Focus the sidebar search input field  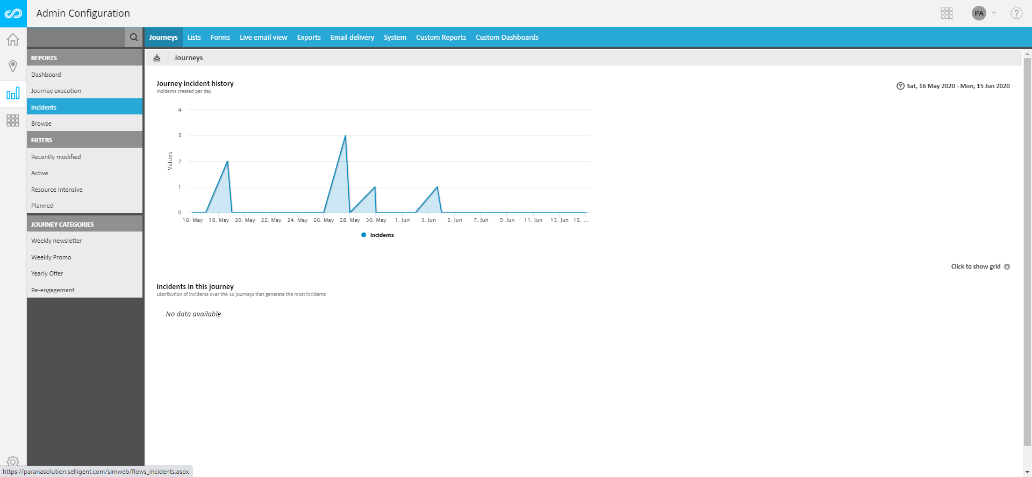[76, 37]
